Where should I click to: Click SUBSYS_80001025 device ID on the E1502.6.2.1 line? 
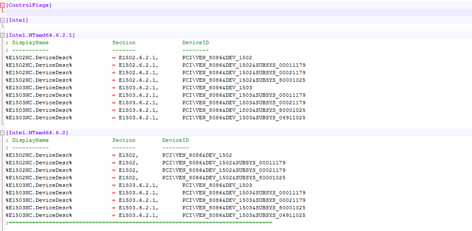coord(244,80)
